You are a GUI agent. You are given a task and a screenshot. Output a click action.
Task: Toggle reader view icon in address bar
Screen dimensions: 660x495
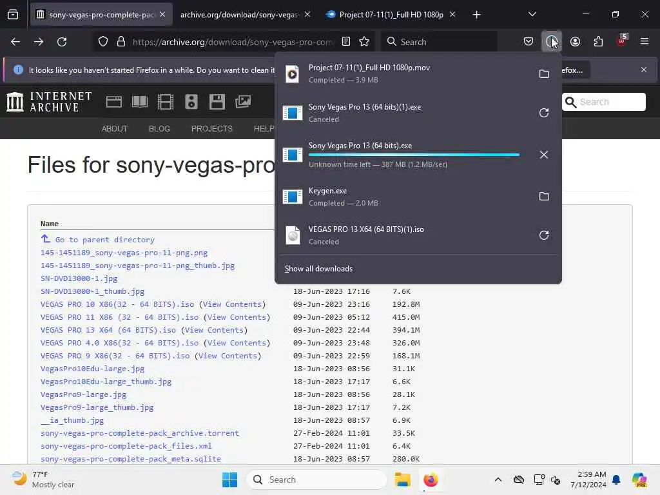(346, 42)
